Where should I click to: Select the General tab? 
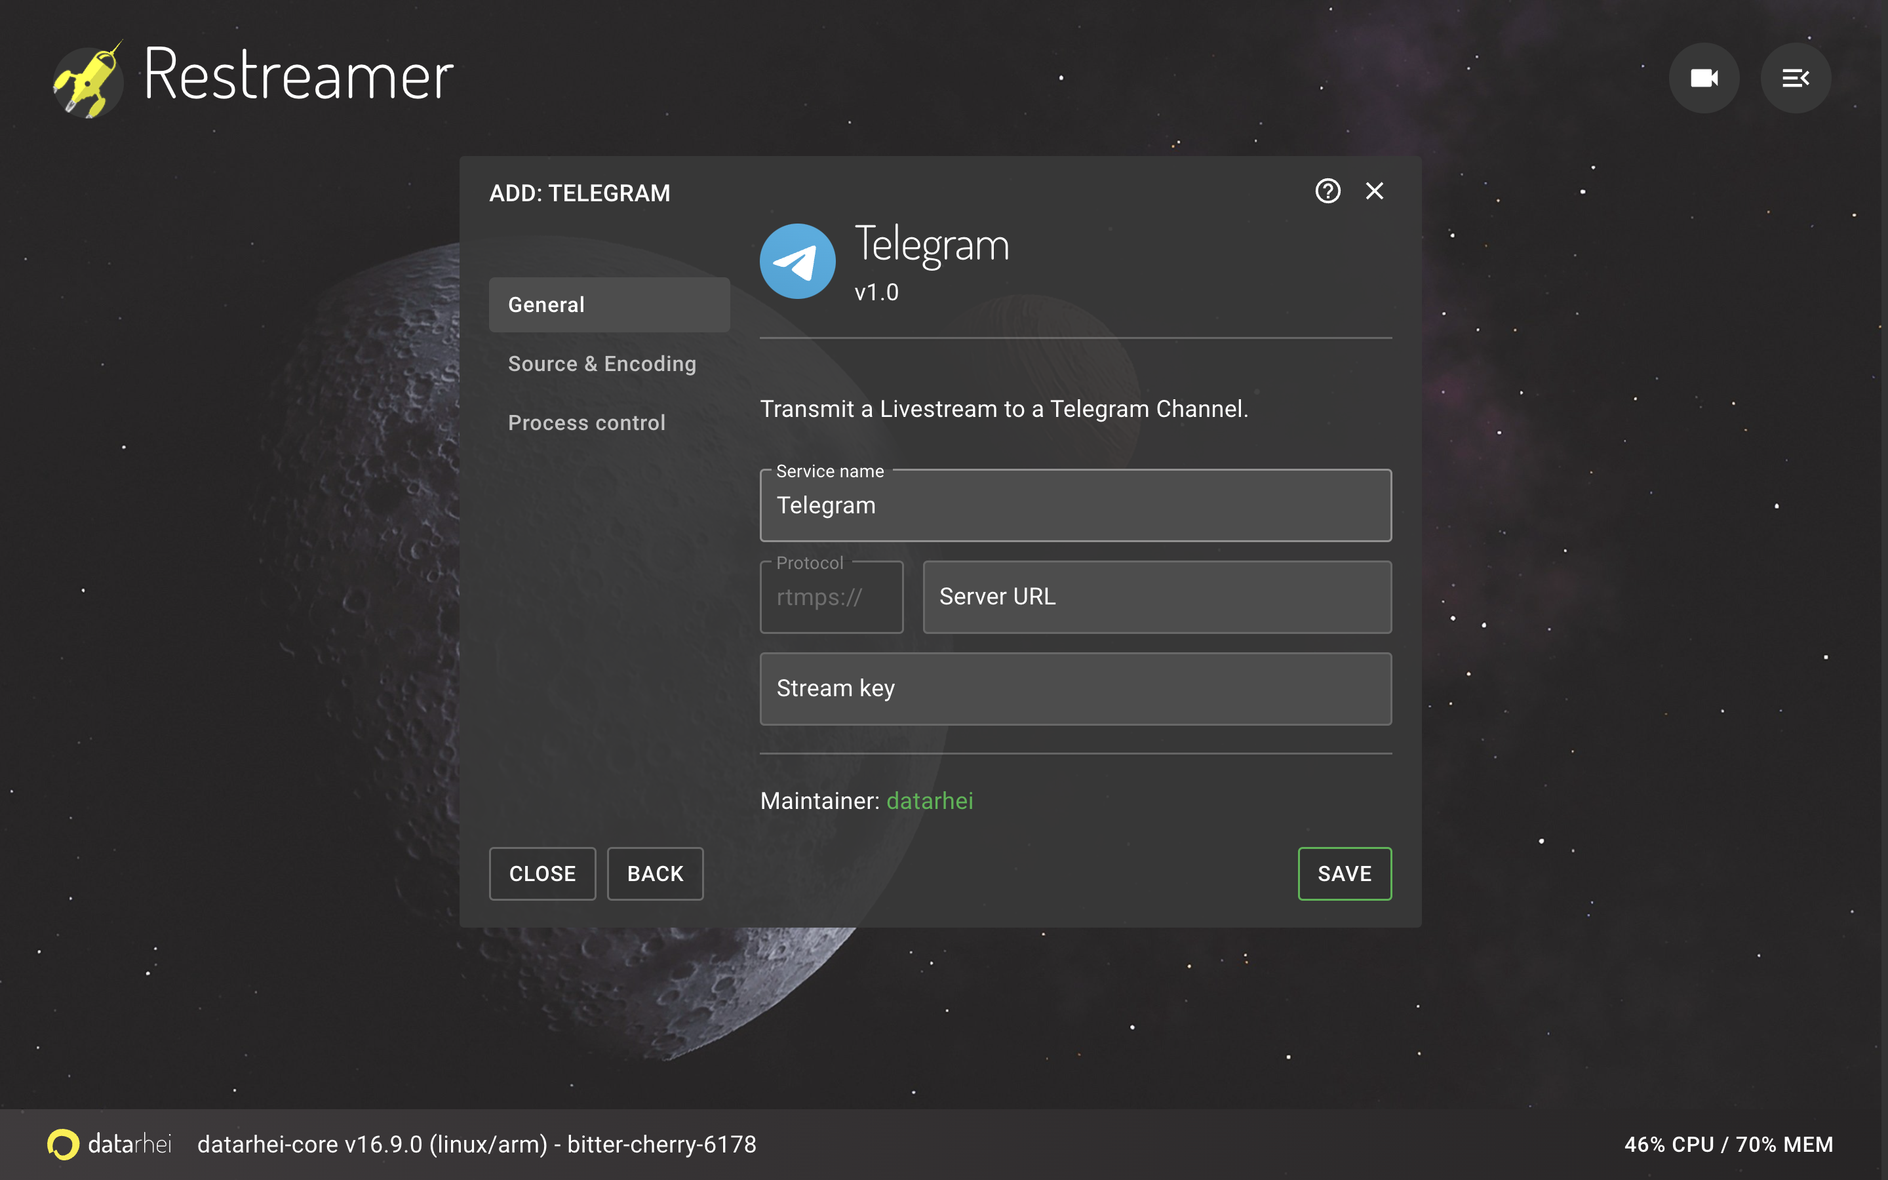pos(609,304)
